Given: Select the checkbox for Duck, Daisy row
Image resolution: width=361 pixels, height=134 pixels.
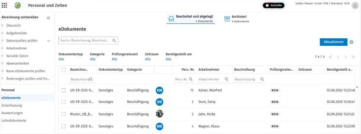Looking at the screenshot, I should point(63,102).
